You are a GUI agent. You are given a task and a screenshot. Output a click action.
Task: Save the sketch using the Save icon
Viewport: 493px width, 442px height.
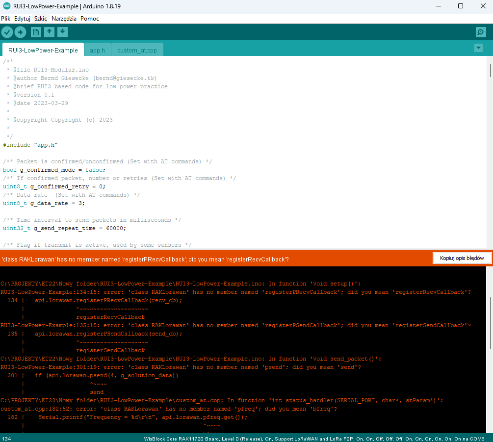click(62, 32)
